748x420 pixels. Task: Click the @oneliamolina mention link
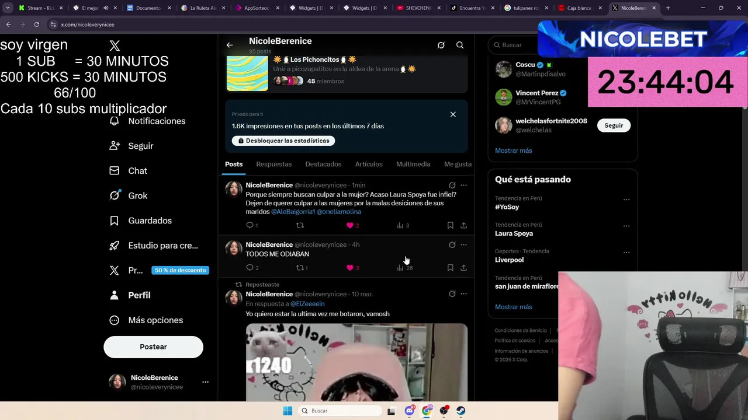[339, 212]
